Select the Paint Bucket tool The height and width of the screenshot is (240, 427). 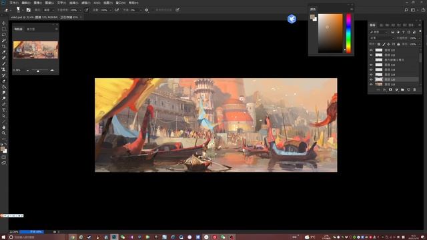point(4,87)
